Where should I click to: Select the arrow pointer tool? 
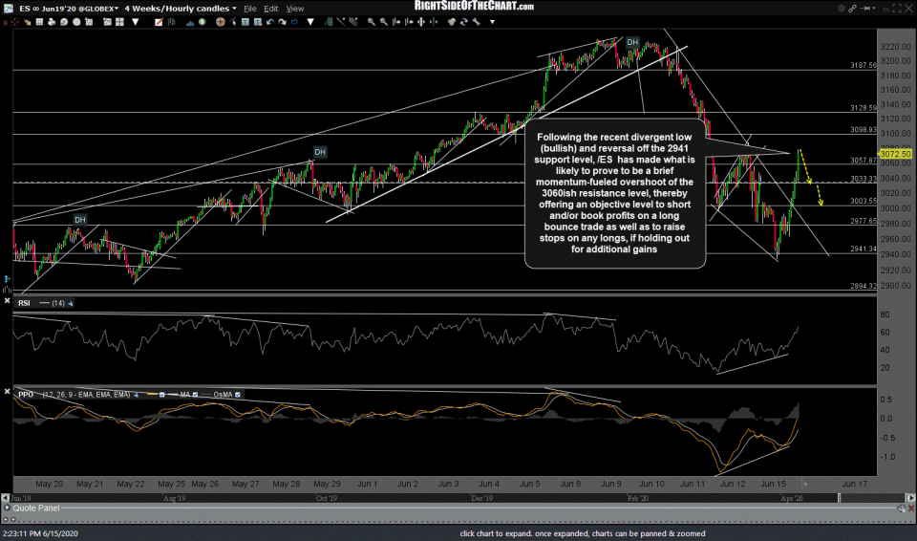[231, 22]
